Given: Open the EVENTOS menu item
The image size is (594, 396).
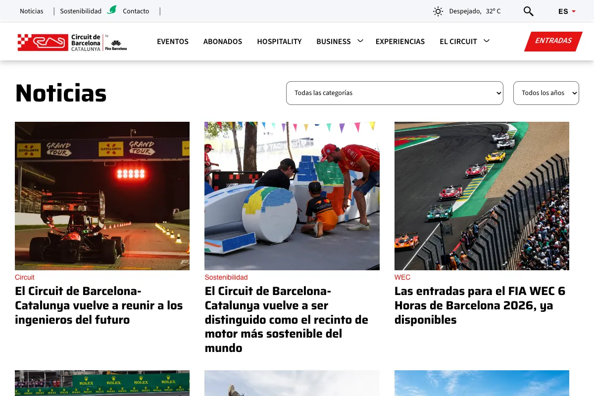Looking at the screenshot, I should coord(173,42).
